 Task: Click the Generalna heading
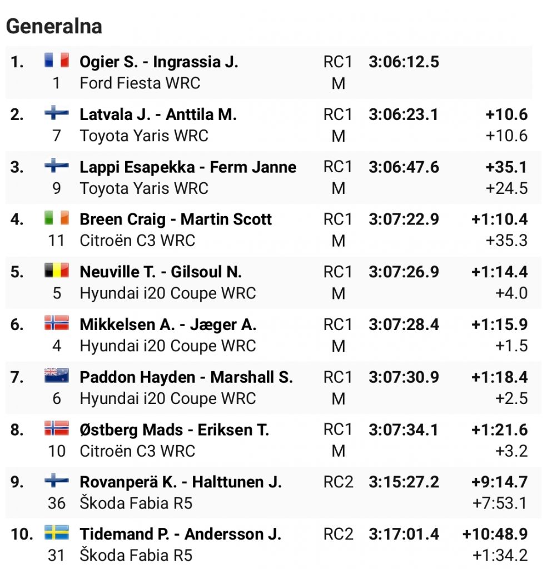(54, 27)
